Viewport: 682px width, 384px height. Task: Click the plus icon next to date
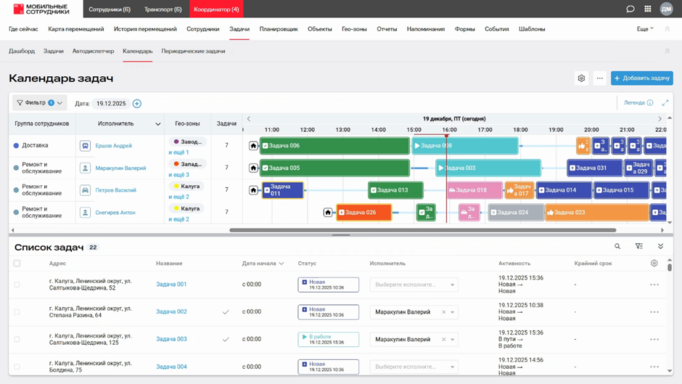(137, 104)
